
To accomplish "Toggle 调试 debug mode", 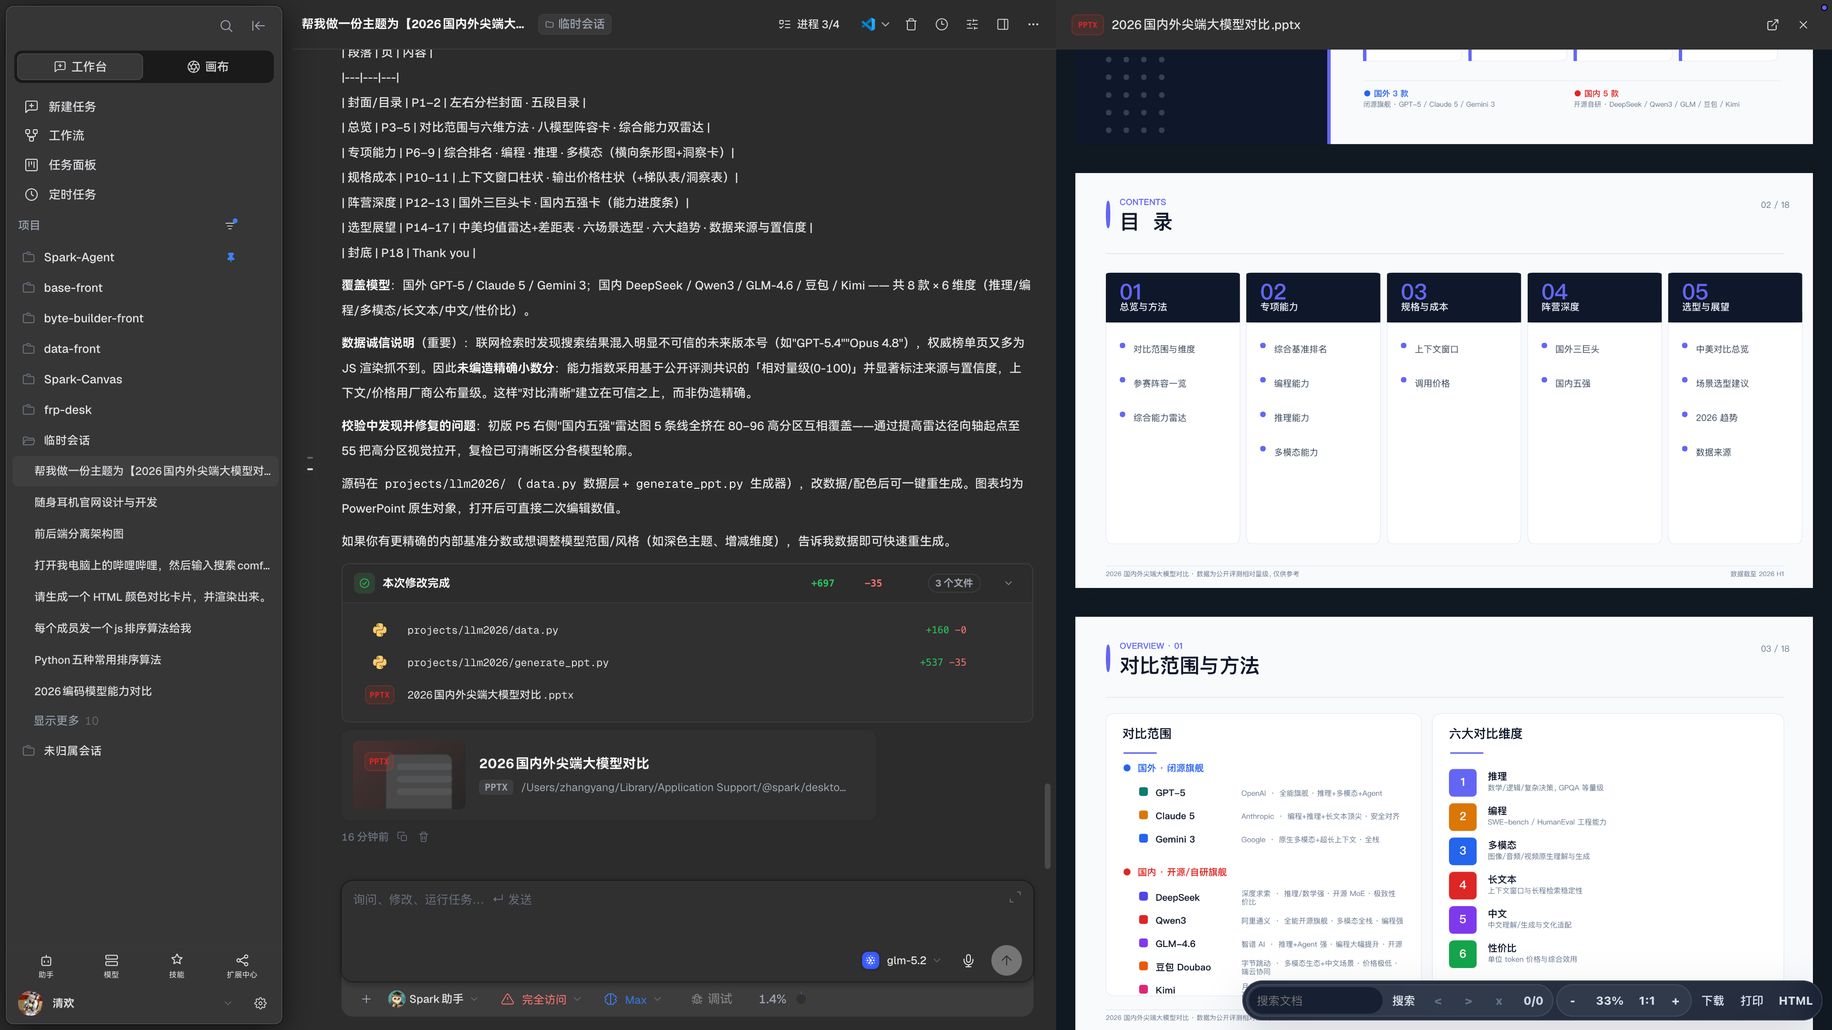I will coord(711,999).
